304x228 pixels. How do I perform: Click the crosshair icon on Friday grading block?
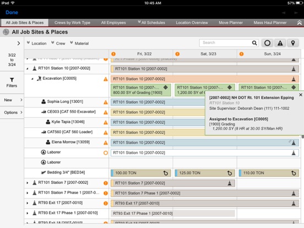coord(165,87)
